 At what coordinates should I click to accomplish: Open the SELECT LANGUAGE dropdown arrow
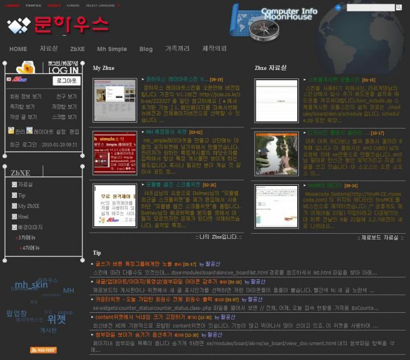click(119, 6)
